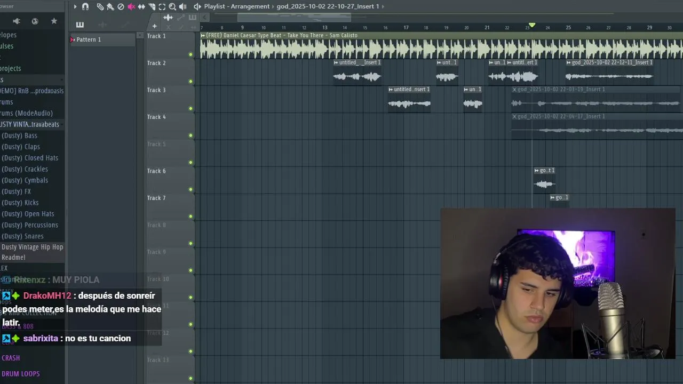
Task: Toggle mute LED on Track 9
Action: coord(190,270)
